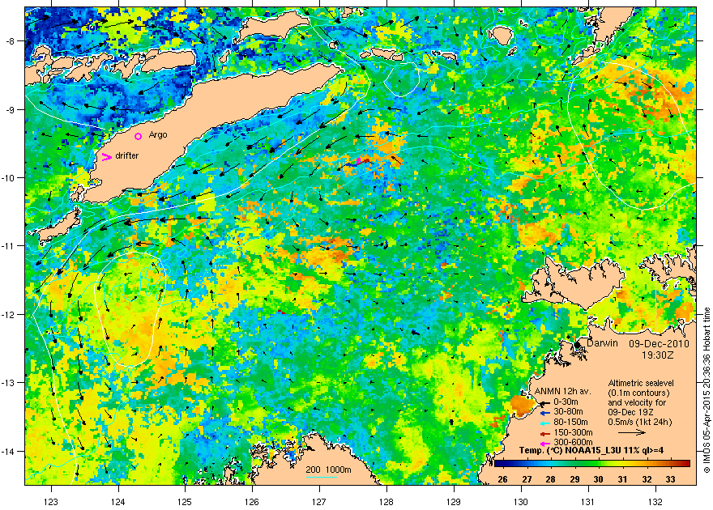Click the '09-Dec 19Z' legend text
This screenshot has height=510, width=713.
tap(630, 412)
